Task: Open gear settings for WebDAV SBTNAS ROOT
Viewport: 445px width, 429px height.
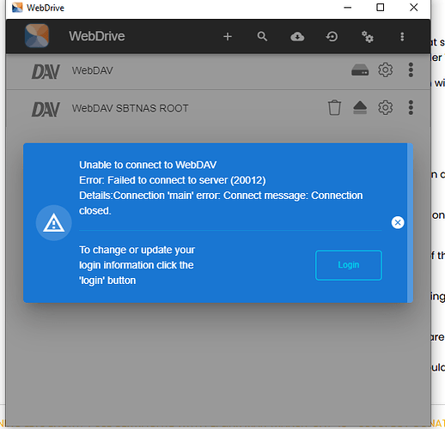Action: coord(386,107)
